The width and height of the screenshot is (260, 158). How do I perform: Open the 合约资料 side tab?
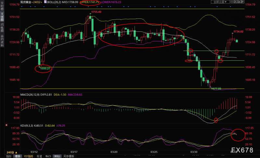pos(2,41)
